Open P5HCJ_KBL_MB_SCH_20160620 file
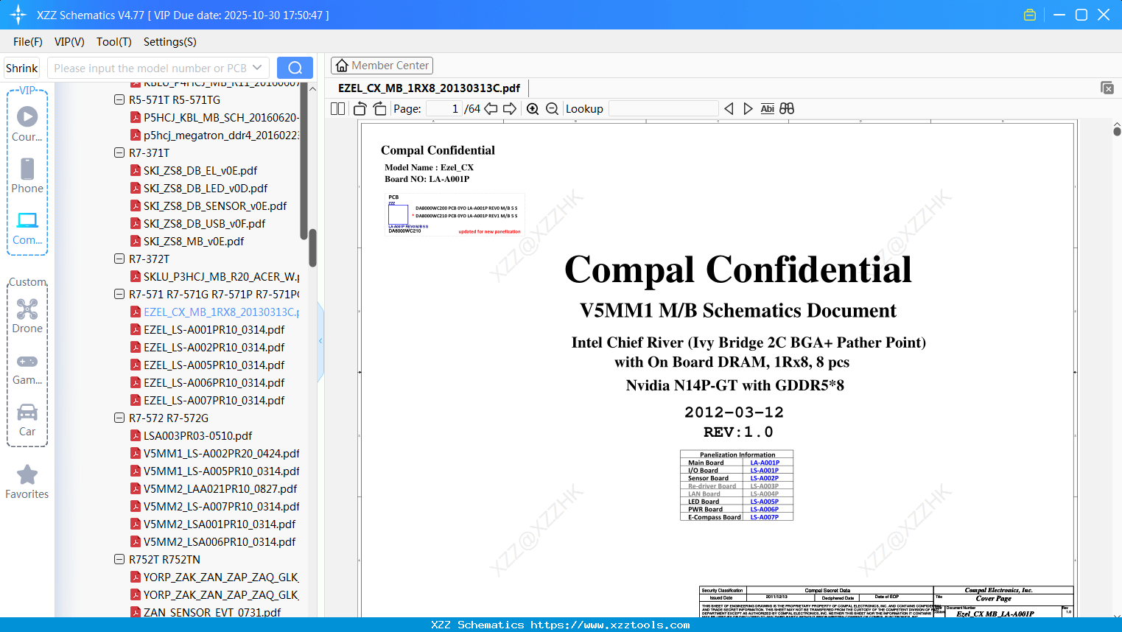The width and height of the screenshot is (1122, 632). [214, 117]
